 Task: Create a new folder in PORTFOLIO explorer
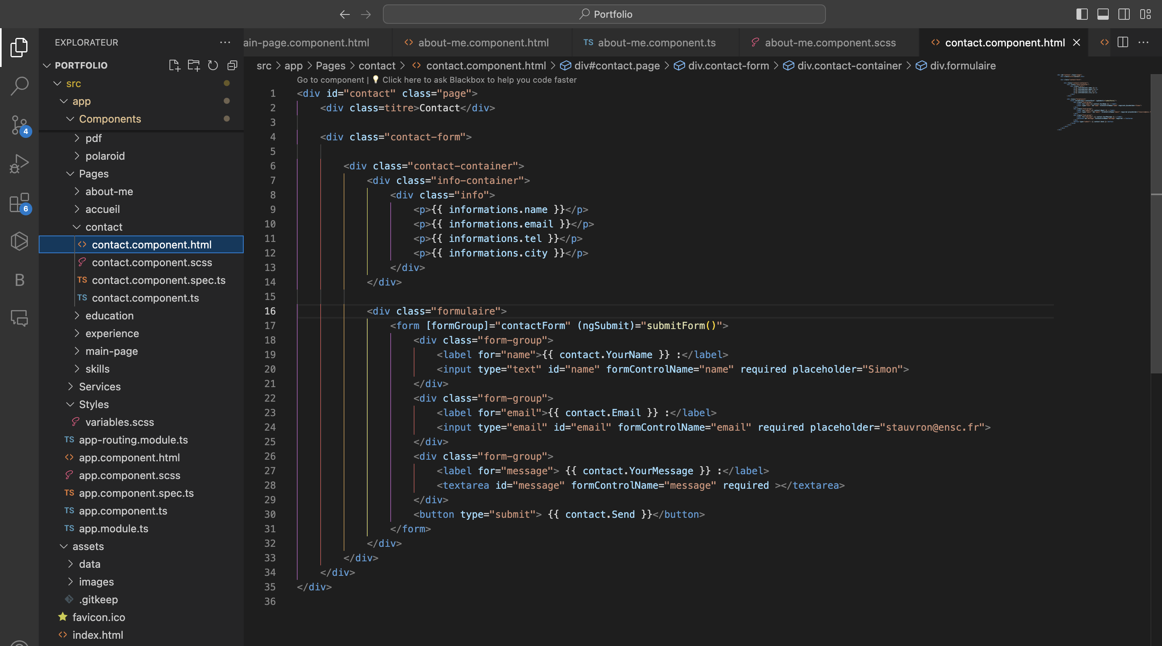(194, 65)
